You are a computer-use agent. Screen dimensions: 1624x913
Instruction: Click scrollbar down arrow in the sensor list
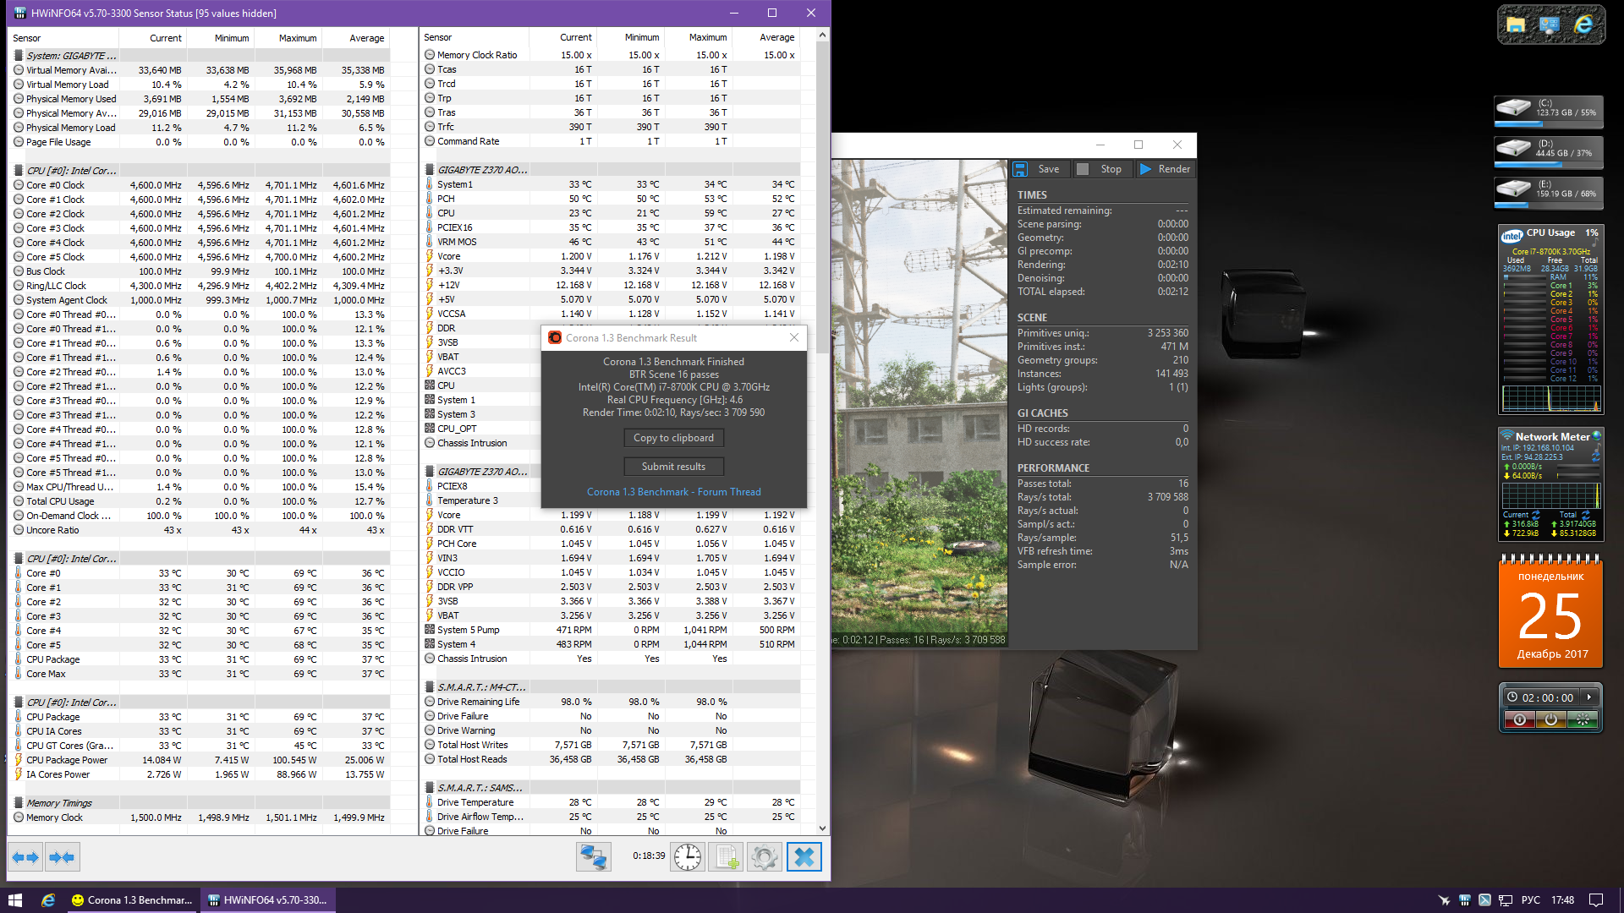point(822,828)
